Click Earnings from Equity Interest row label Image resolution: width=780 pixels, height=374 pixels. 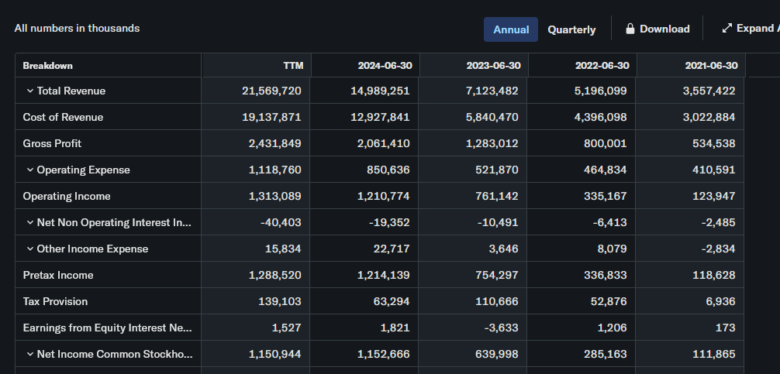pos(108,328)
